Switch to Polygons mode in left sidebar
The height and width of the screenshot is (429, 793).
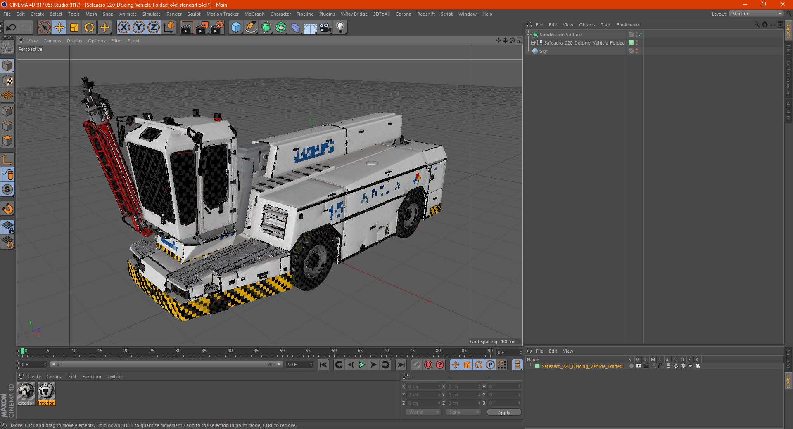tap(8, 141)
